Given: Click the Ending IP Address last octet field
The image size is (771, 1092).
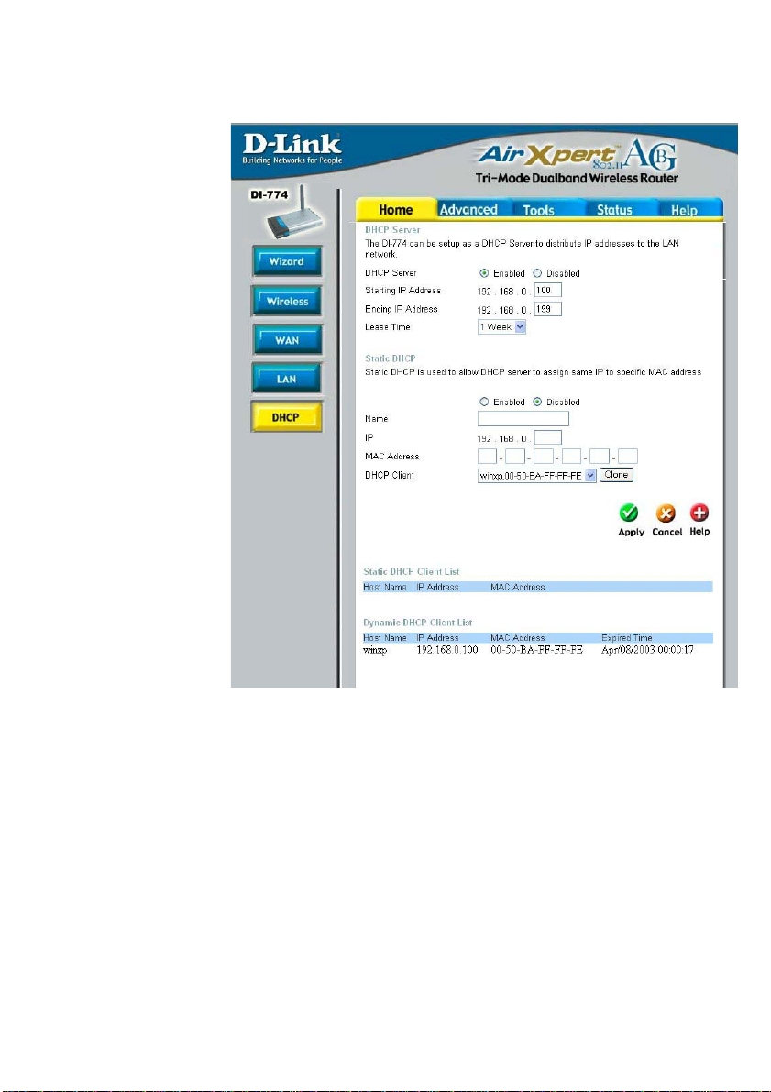Looking at the screenshot, I should click(x=548, y=309).
